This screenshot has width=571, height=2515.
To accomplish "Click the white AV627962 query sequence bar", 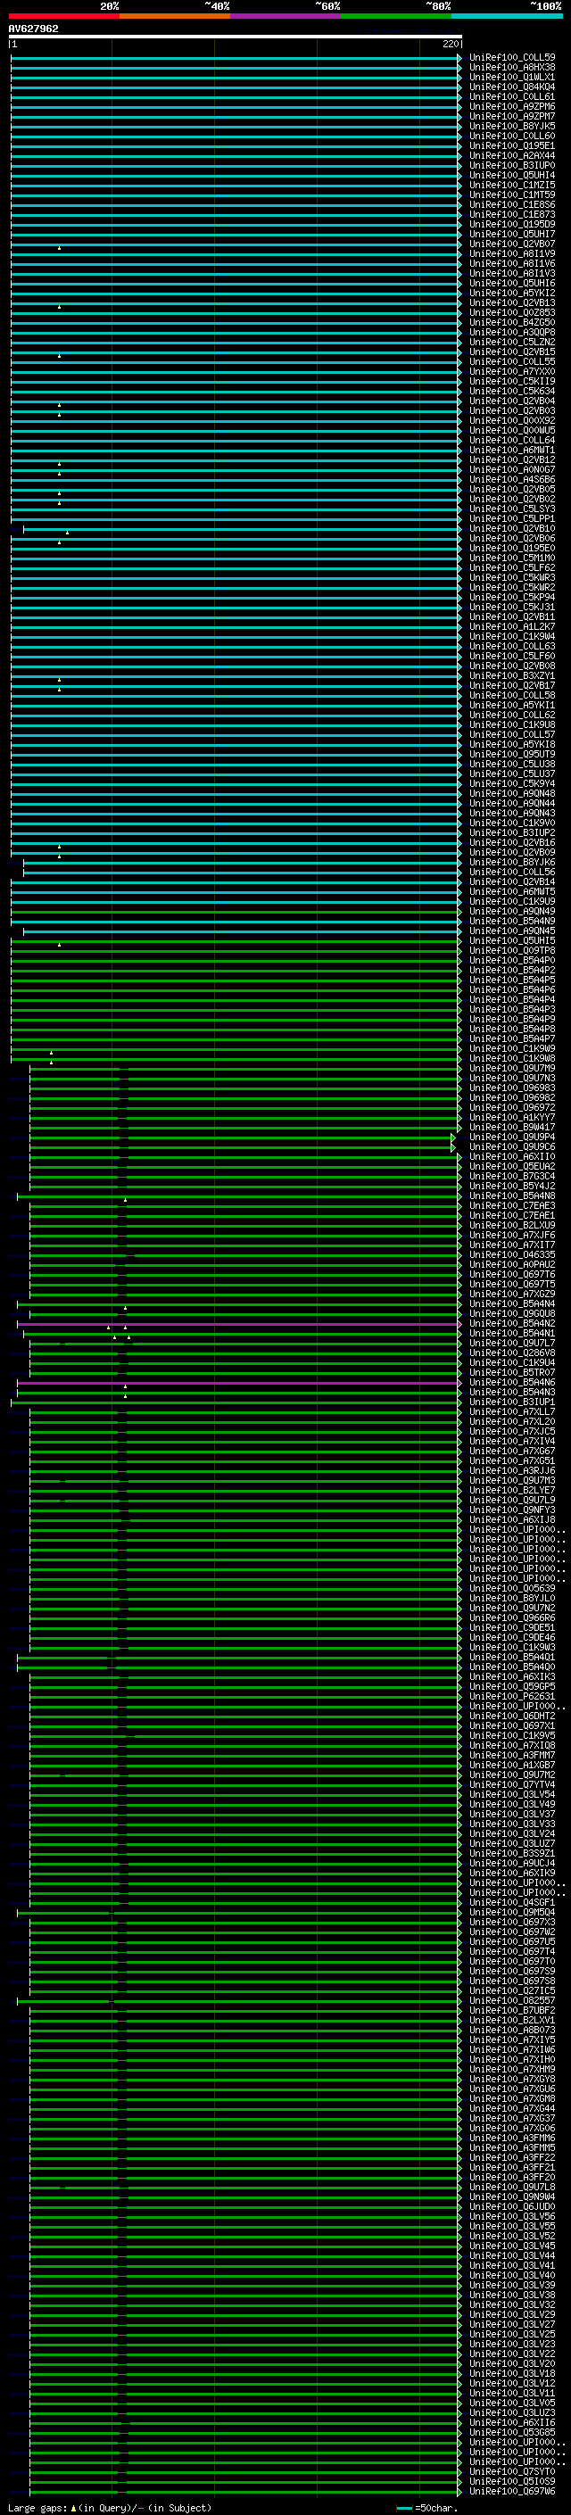I will (x=236, y=36).
